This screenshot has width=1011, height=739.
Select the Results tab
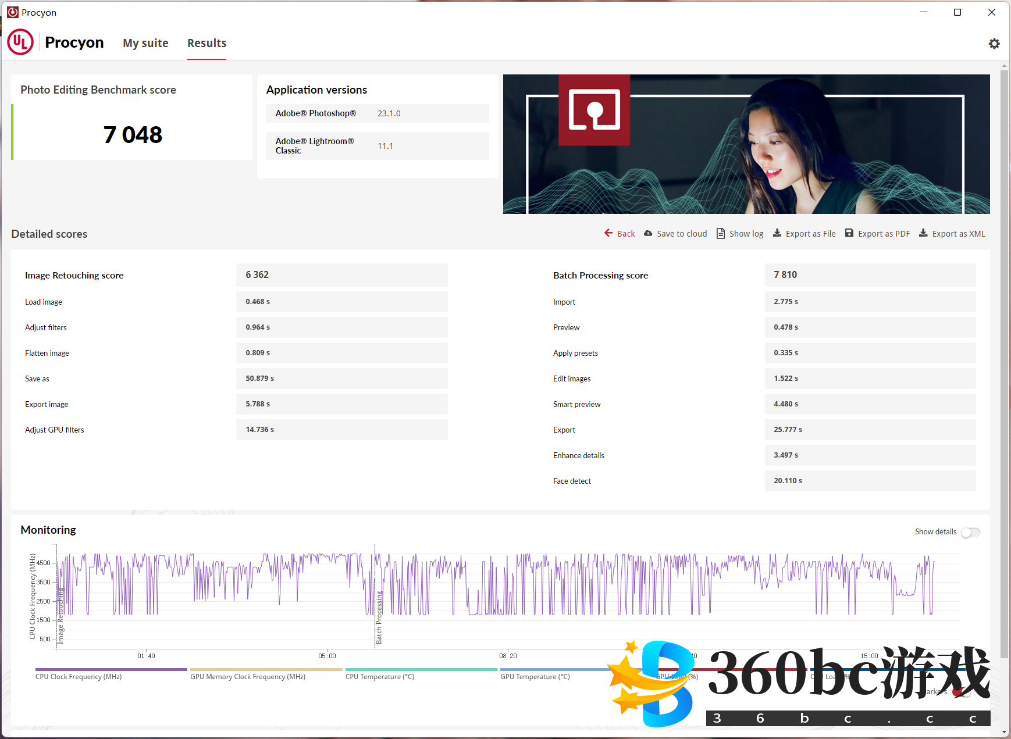[x=207, y=43]
